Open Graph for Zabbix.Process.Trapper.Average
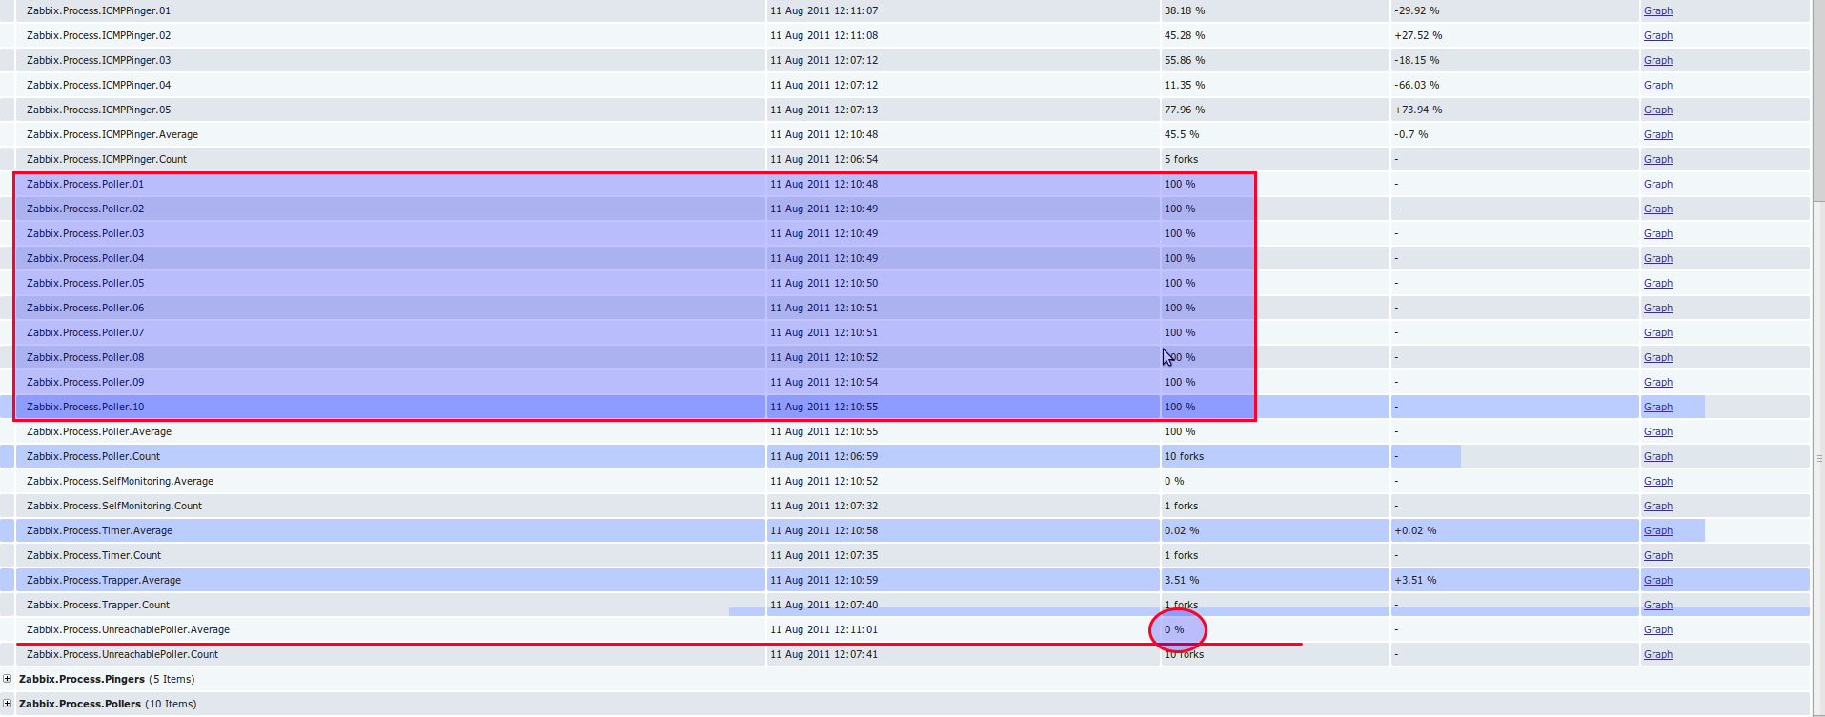Image resolution: width=1825 pixels, height=717 pixels. [x=1657, y=580]
